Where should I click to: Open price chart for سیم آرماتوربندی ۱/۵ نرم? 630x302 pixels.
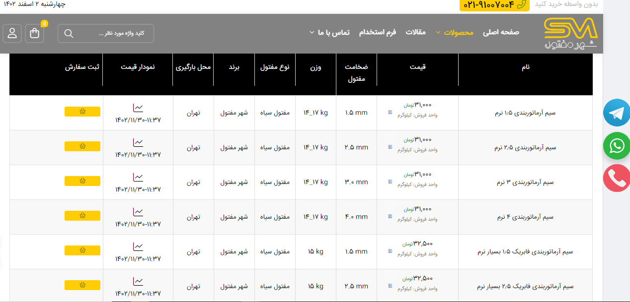click(x=138, y=108)
